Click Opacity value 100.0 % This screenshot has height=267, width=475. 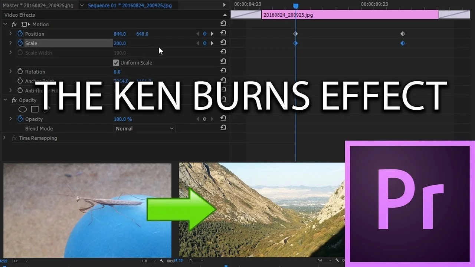[x=123, y=119]
